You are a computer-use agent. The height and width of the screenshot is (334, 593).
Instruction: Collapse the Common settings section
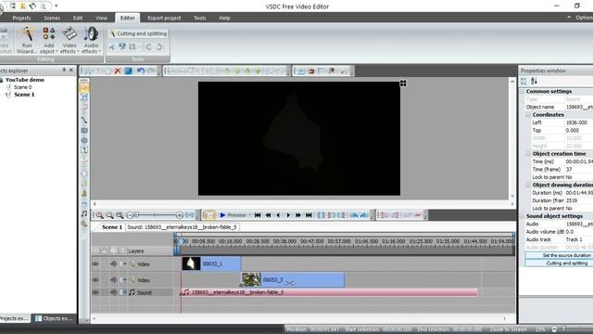pyautogui.click(x=522, y=91)
